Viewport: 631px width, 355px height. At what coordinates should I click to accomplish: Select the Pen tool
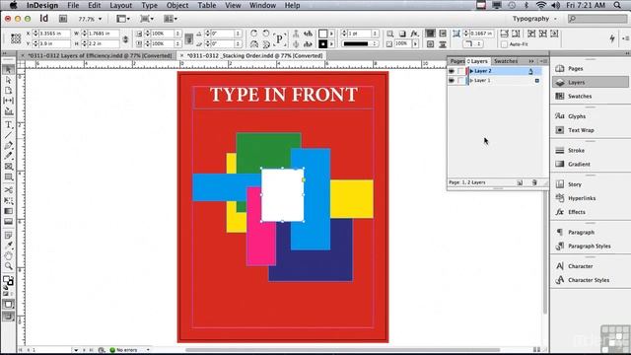tap(8, 145)
